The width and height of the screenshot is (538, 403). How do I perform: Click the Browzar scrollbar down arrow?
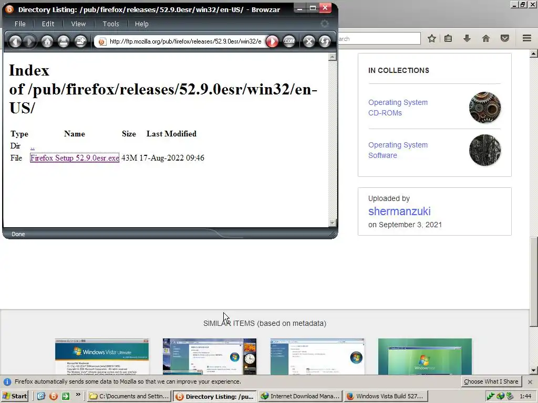332,222
